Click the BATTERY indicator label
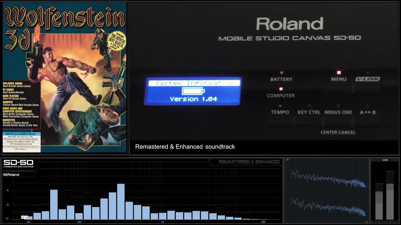This screenshot has width=401, height=225. (x=281, y=79)
